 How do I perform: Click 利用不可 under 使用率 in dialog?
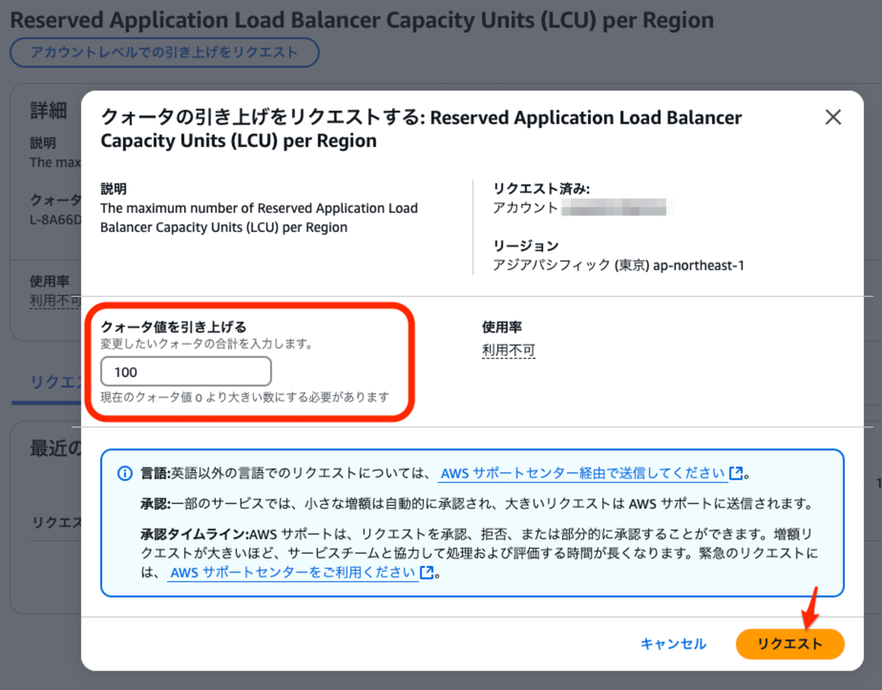508,350
